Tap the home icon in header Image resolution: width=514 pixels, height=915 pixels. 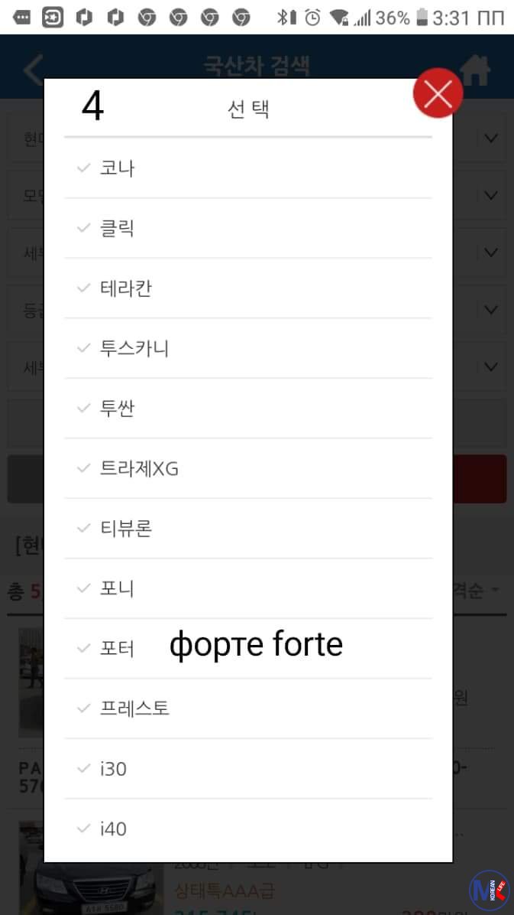point(475,70)
